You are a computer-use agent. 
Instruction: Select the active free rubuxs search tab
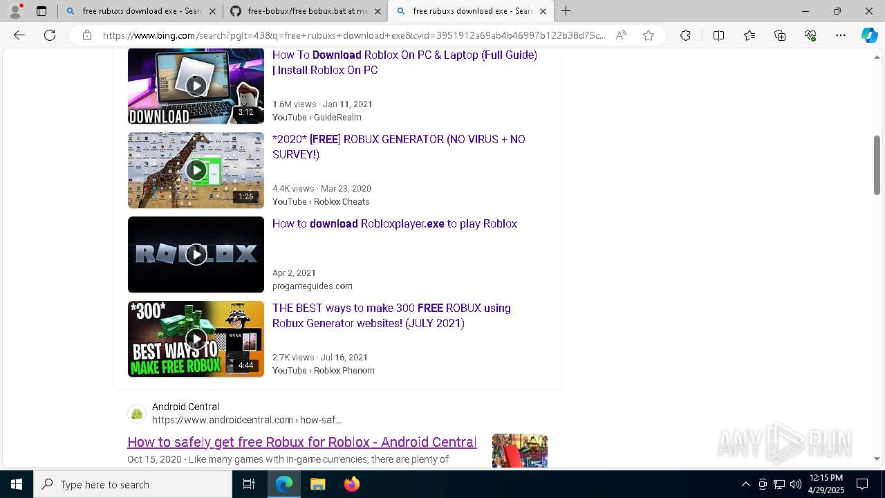click(x=471, y=11)
